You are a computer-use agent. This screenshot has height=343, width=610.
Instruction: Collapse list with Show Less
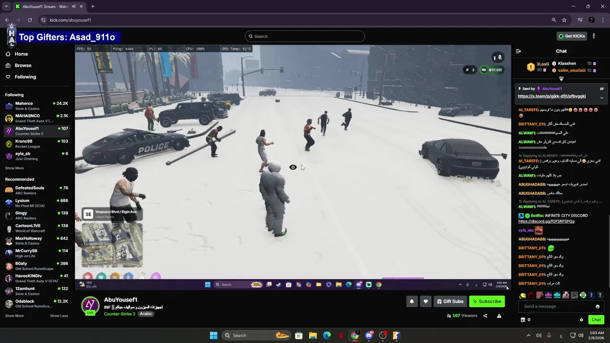point(59,316)
